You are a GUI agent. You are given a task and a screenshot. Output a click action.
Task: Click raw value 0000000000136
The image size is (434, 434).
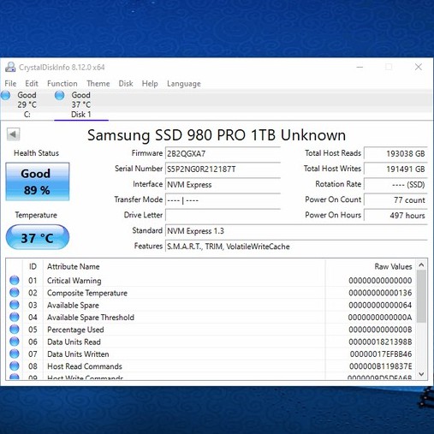pos(380,293)
